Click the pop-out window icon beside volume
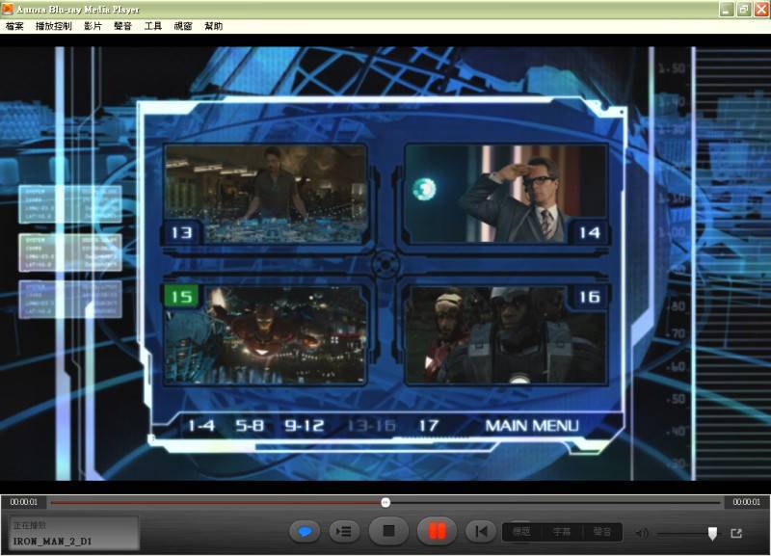 (x=736, y=533)
